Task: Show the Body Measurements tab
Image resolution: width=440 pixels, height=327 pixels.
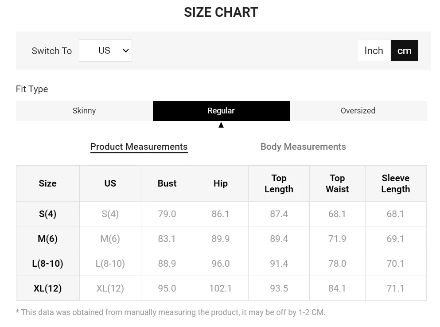Action: tap(303, 147)
